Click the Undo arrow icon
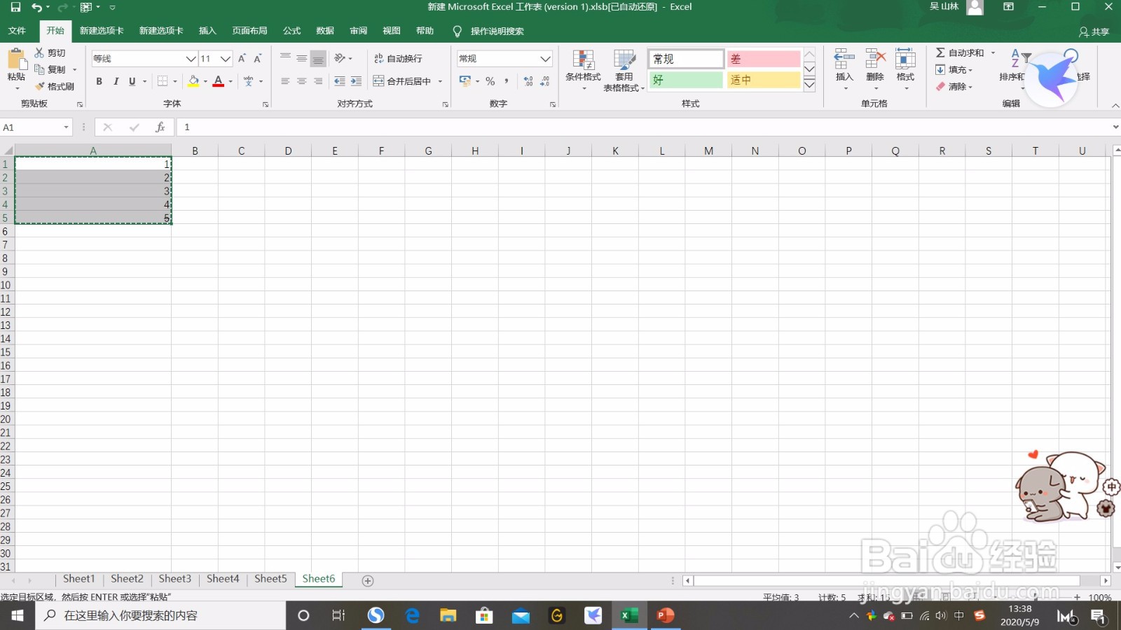This screenshot has width=1121, height=630. coord(36,7)
